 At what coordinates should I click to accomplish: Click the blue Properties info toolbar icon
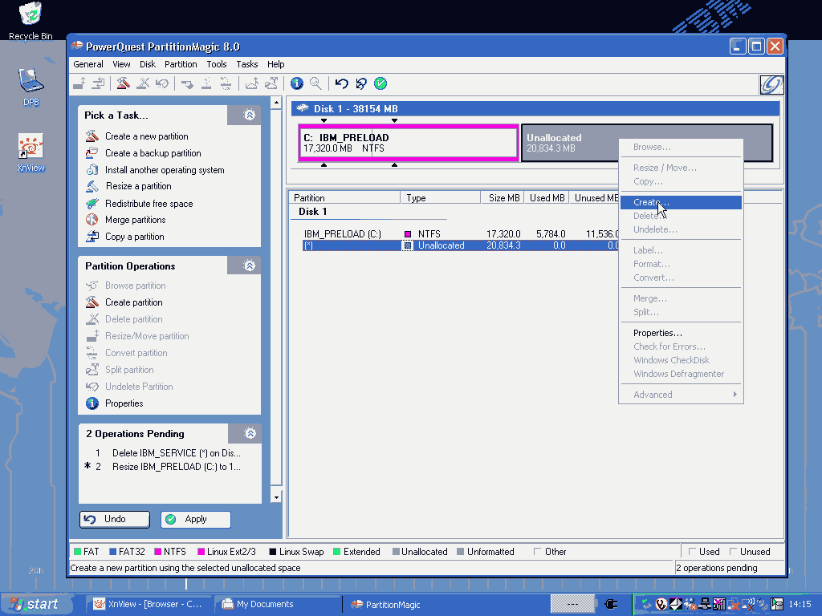[297, 83]
